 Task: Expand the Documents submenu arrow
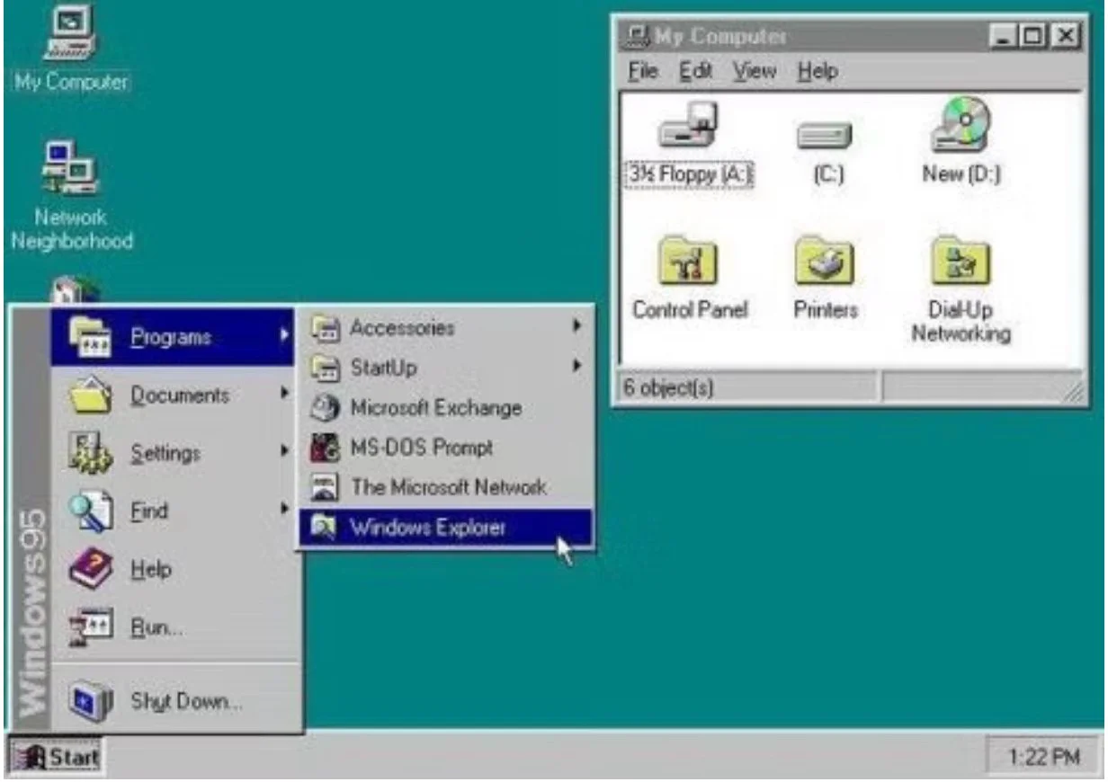284,394
